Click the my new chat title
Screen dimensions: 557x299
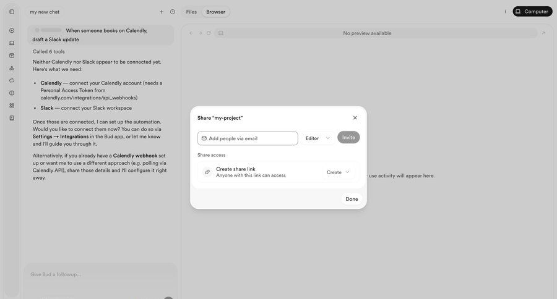tap(45, 12)
